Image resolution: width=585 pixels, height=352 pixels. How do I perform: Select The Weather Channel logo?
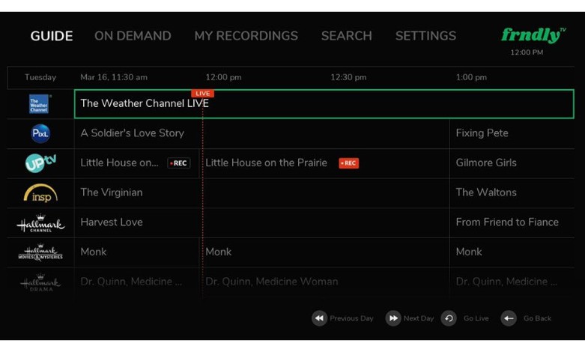[39, 103]
